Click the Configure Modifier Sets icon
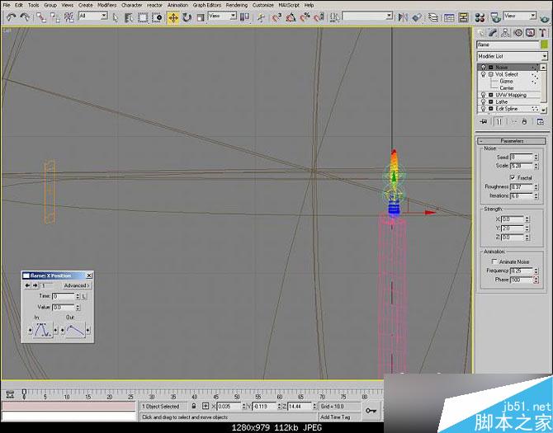The width and height of the screenshot is (553, 433). click(541, 121)
